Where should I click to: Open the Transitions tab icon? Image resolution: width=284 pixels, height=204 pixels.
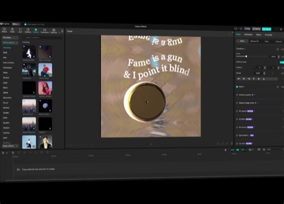coord(45,31)
